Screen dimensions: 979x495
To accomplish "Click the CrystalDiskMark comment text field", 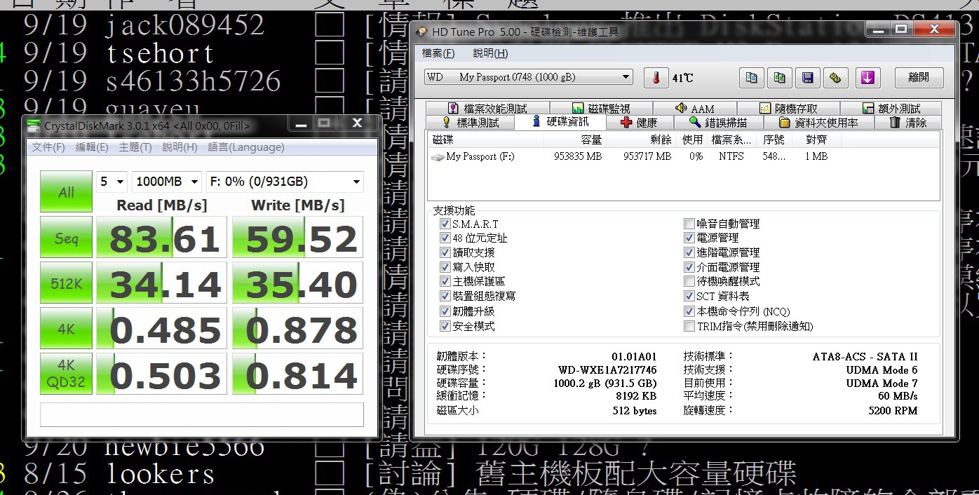I will 202,414.
